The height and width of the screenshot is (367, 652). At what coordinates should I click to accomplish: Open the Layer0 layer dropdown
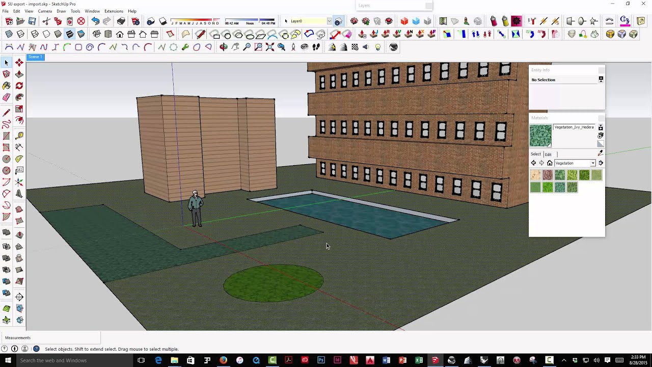(329, 21)
